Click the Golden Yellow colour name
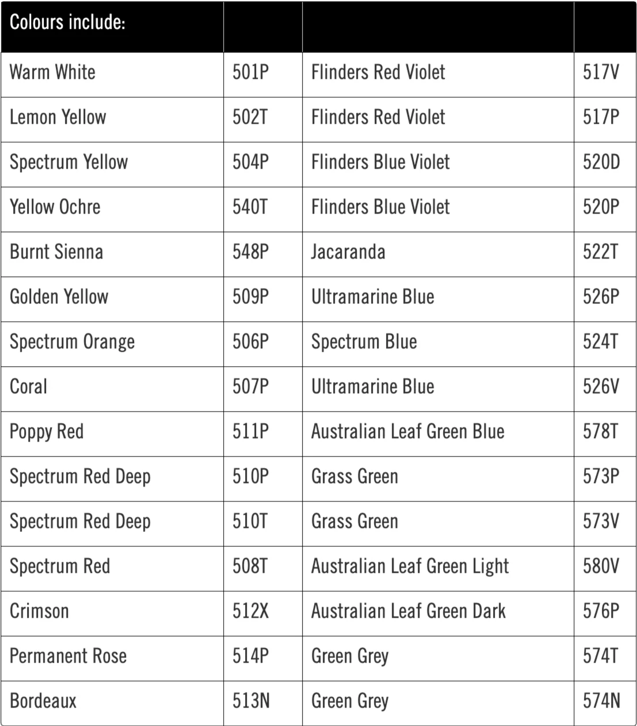 [59, 297]
